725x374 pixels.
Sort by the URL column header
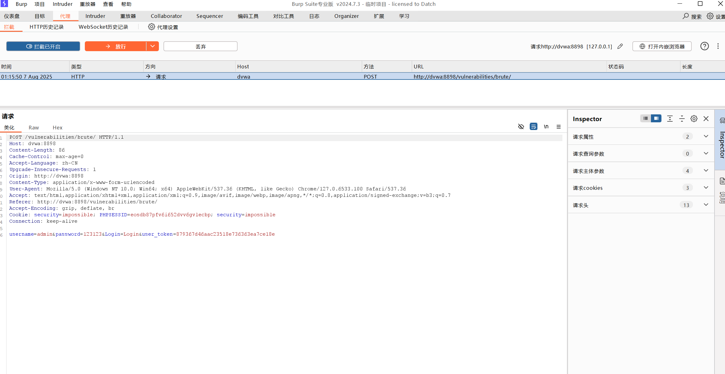tap(509, 67)
